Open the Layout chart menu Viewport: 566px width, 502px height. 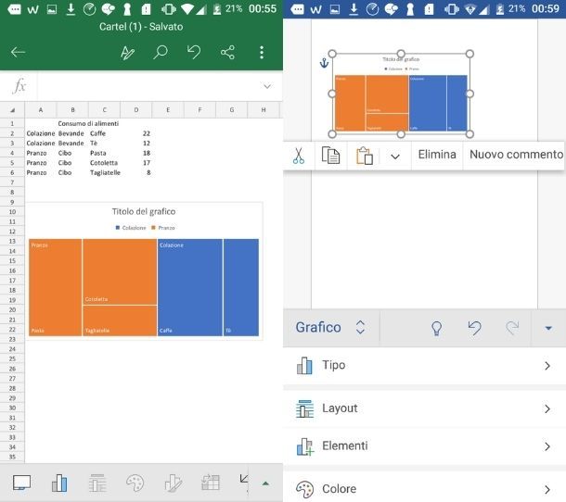pyautogui.click(x=425, y=408)
